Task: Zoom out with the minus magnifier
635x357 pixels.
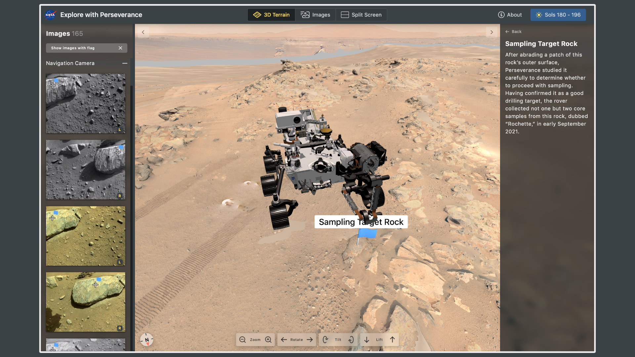Action: (242, 339)
